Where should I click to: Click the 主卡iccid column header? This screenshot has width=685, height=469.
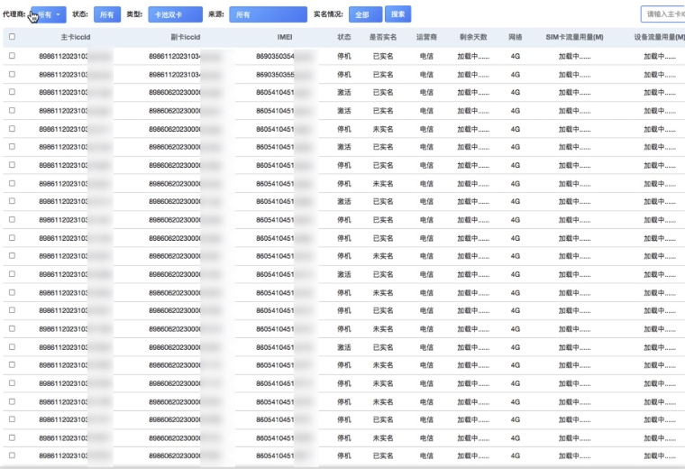pyautogui.click(x=76, y=37)
